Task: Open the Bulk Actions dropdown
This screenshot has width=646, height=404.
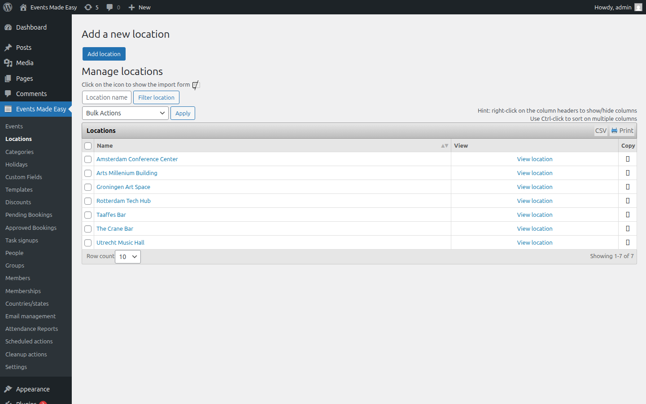Action: (125, 113)
